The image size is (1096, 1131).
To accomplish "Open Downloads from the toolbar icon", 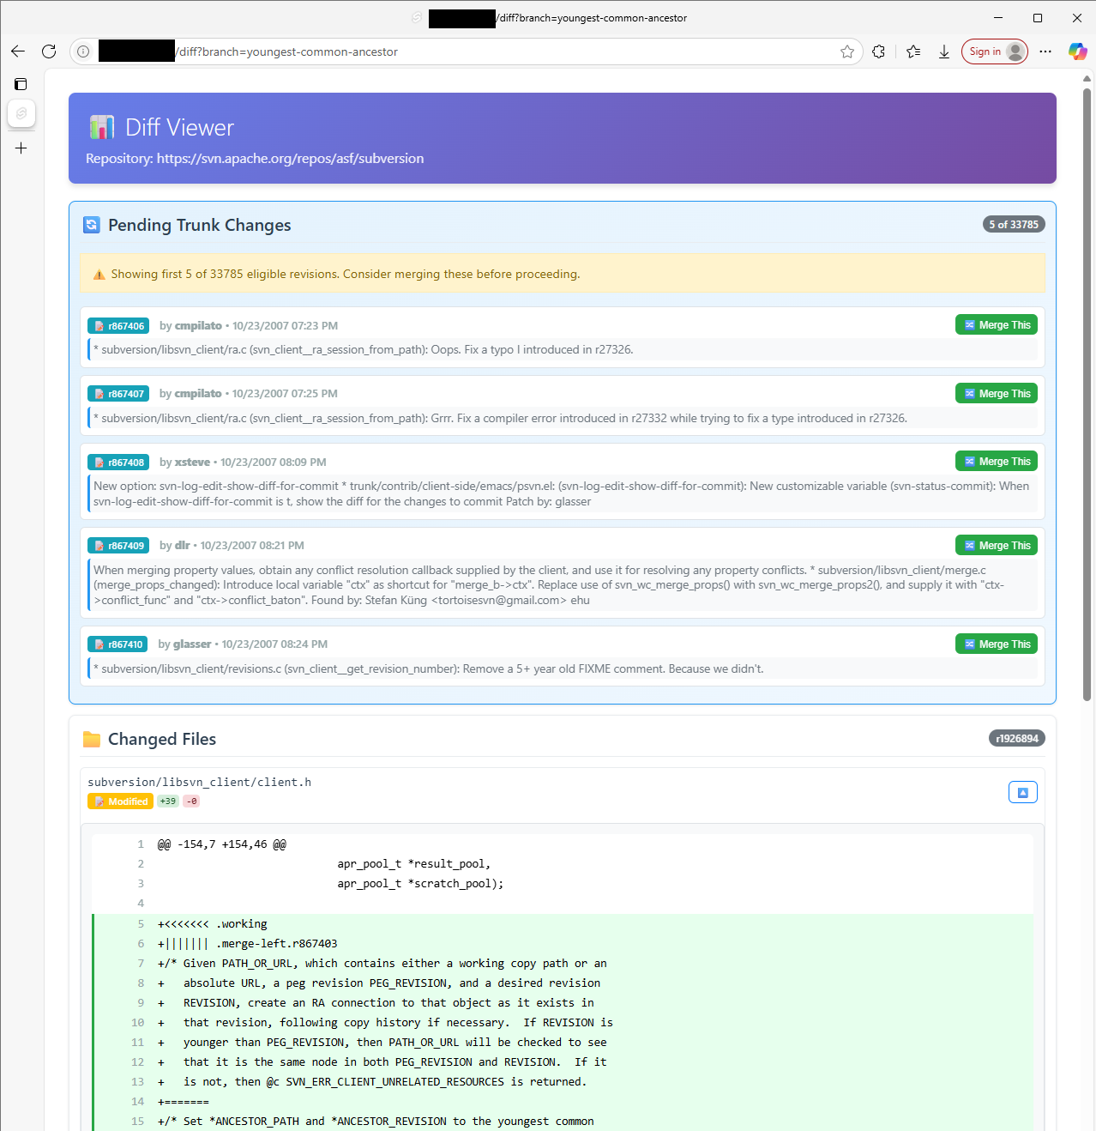I will click(x=944, y=51).
